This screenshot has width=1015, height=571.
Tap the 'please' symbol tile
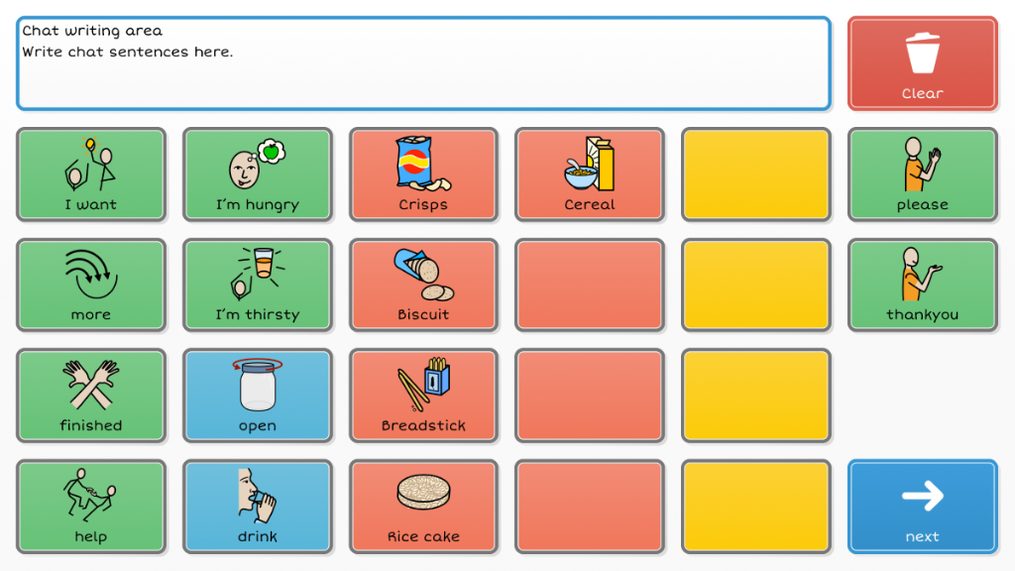922,174
